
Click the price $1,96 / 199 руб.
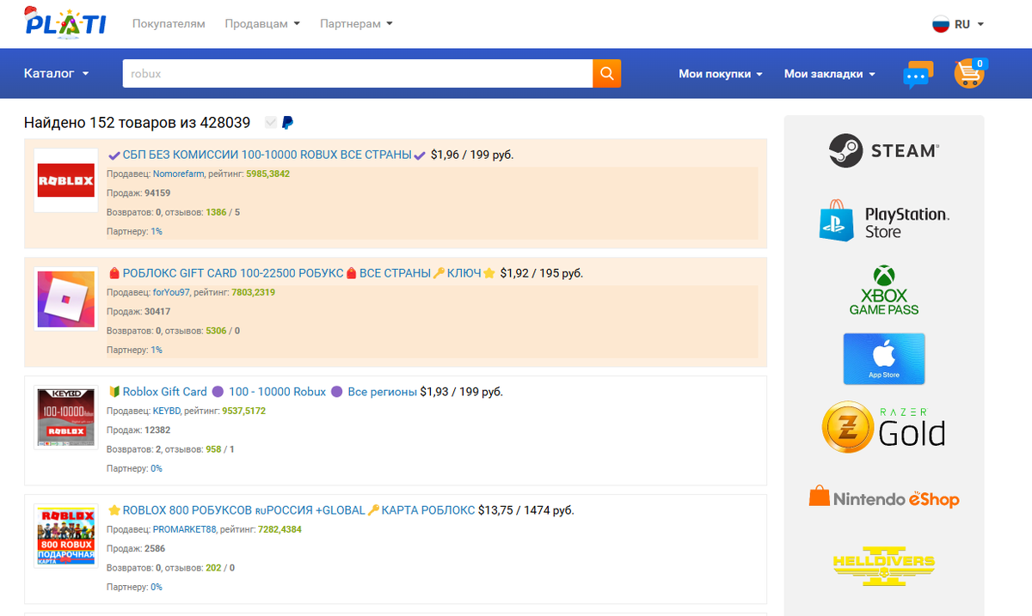coord(472,155)
